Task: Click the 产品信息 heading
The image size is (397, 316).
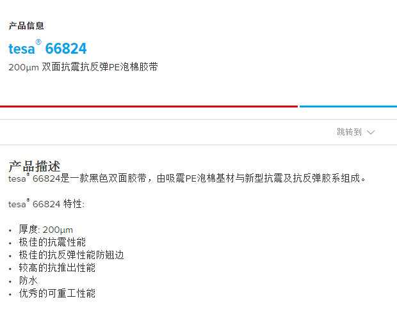Action: (26, 26)
